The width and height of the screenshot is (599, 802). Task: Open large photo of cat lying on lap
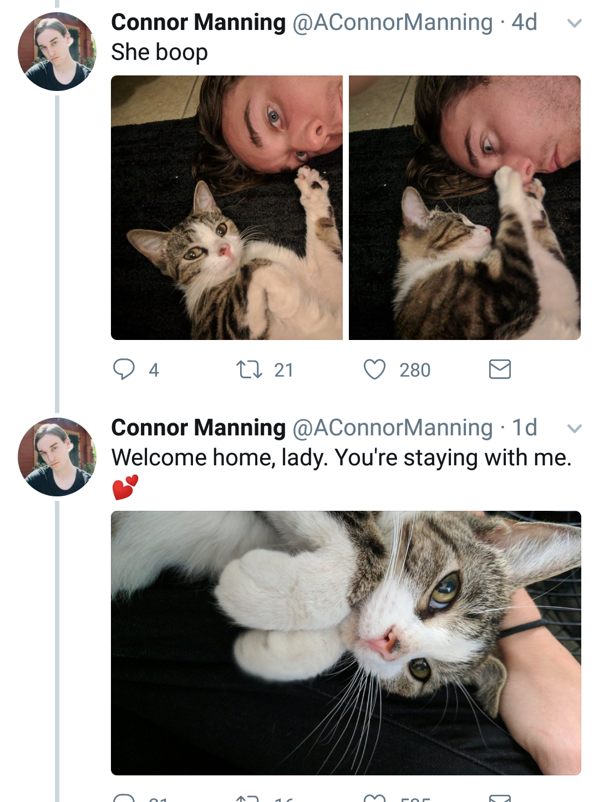tap(346, 643)
